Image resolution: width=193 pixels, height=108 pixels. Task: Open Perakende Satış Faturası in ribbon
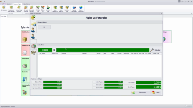(x=11, y=9)
